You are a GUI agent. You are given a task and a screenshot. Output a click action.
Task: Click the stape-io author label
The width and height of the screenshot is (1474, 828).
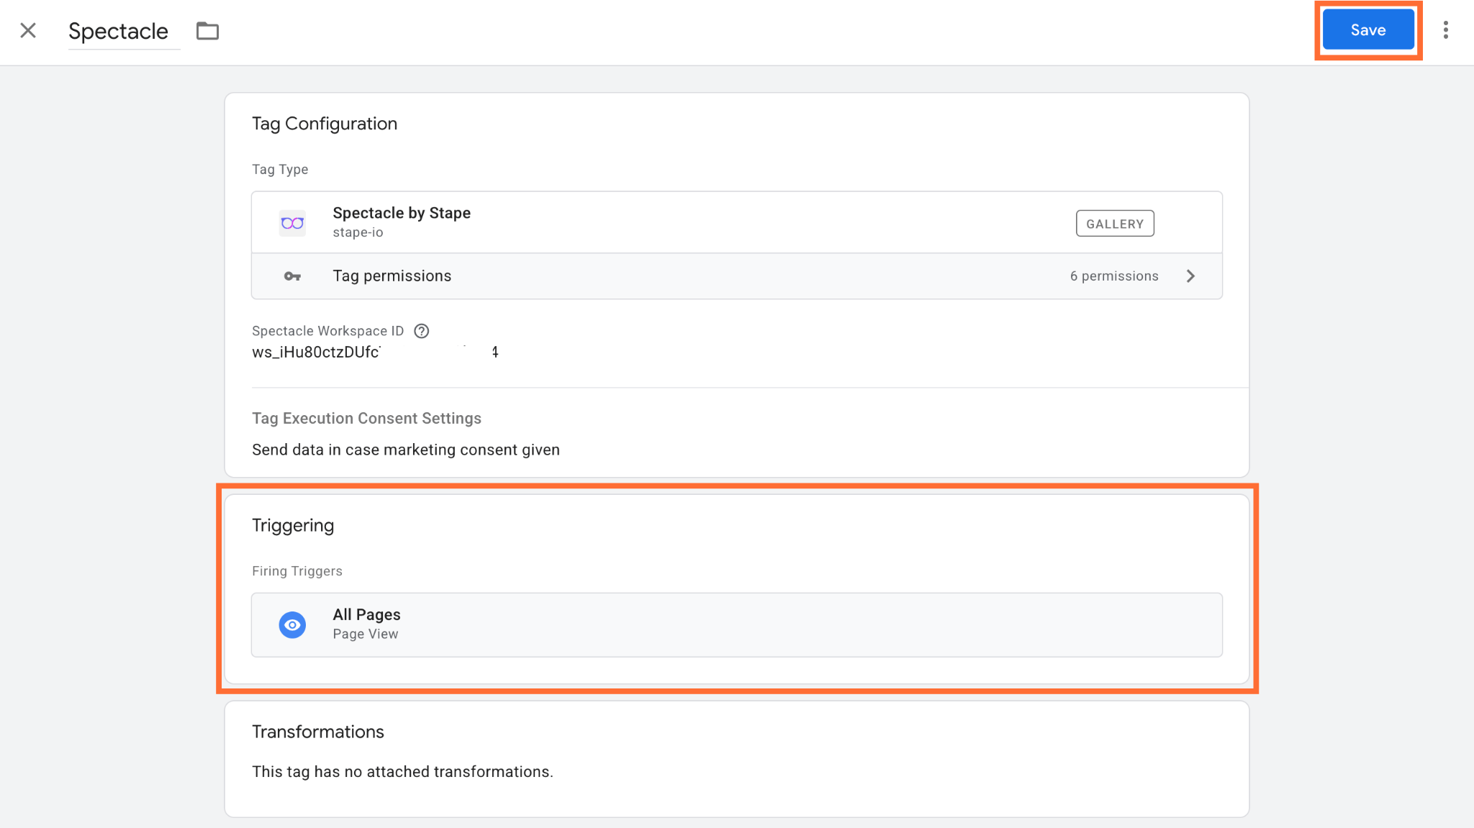point(358,232)
